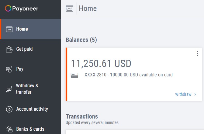Click the chevron arrow next to Withdraw

195,94
